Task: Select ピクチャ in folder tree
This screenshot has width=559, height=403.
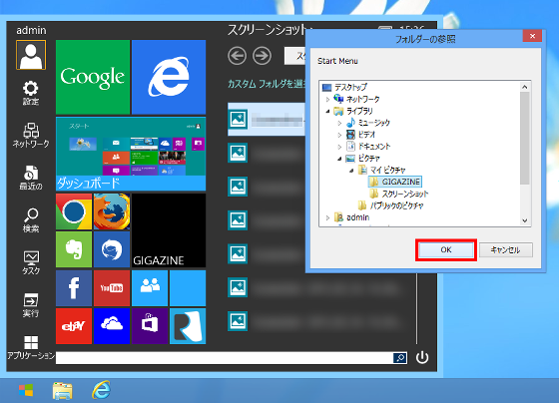Action: pyautogui.click(x=368, y=159)
